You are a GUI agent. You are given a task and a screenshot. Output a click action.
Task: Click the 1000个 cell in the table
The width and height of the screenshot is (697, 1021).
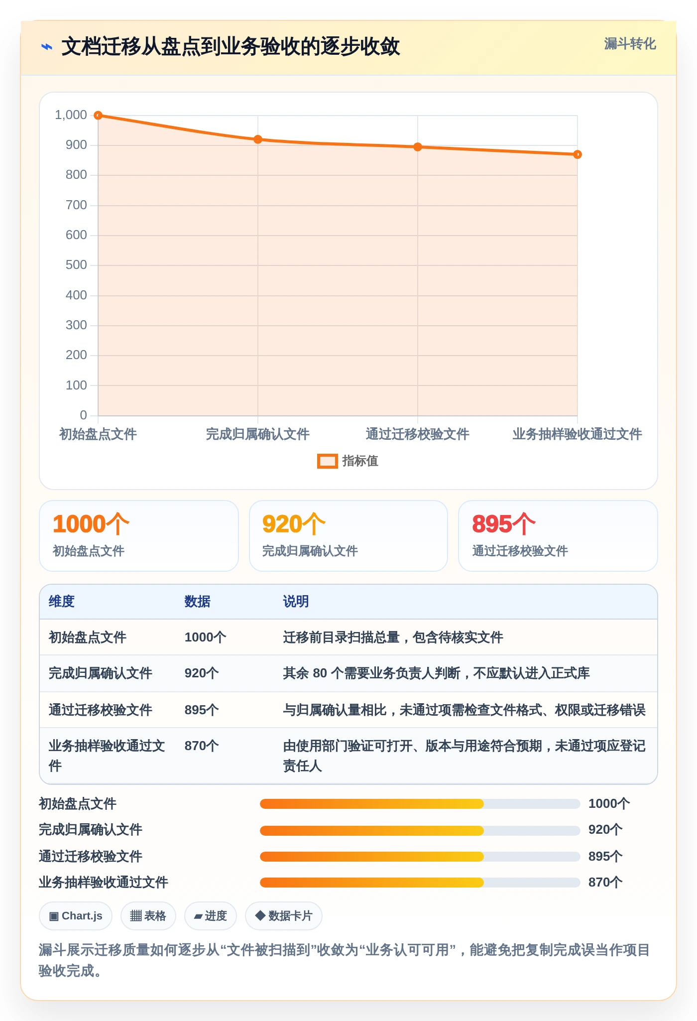tap(205, 638)
